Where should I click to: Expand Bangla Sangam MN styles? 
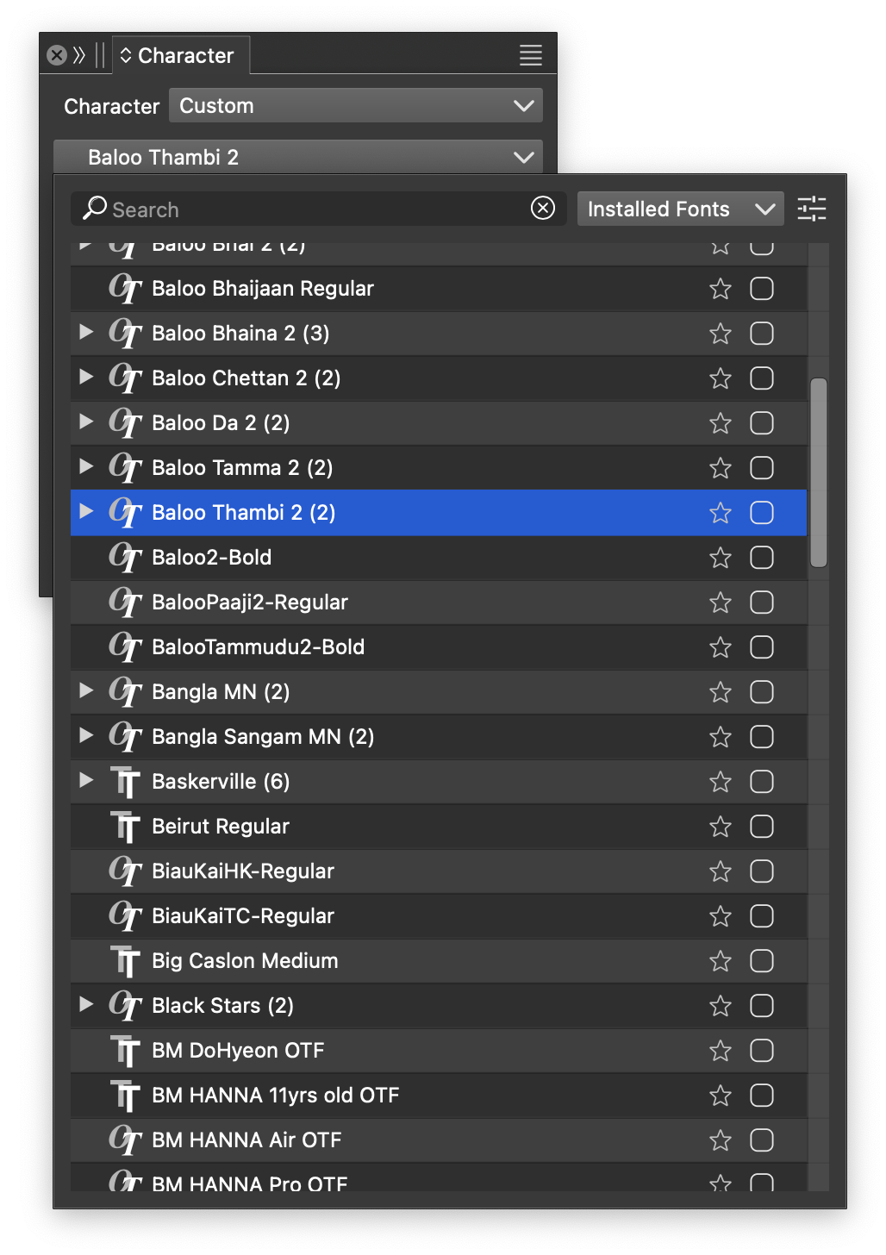(x=86, y=736)
